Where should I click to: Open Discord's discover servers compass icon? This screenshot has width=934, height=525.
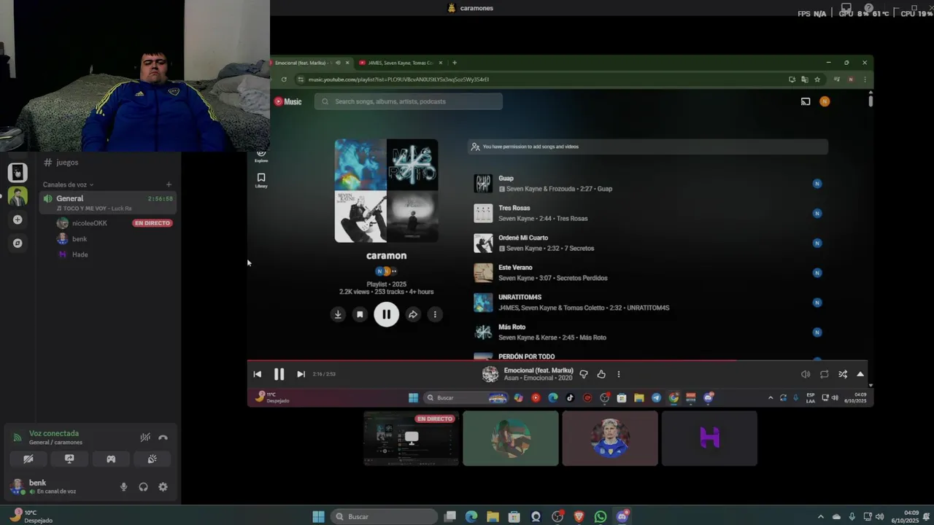[x=18, y=243]
